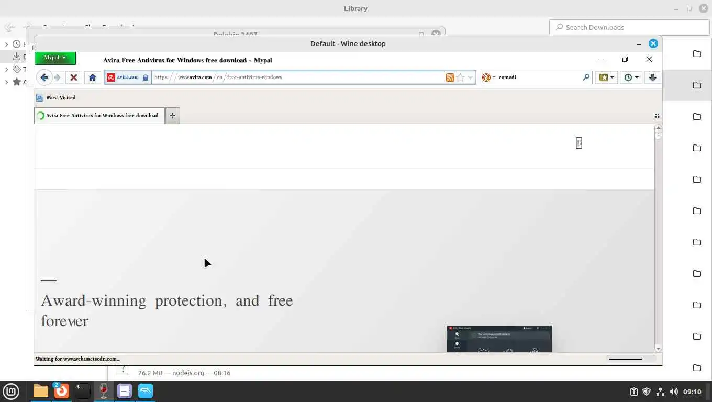
Task: Close the Dolphin window behind Wine desktop
Action: point(436,33)
